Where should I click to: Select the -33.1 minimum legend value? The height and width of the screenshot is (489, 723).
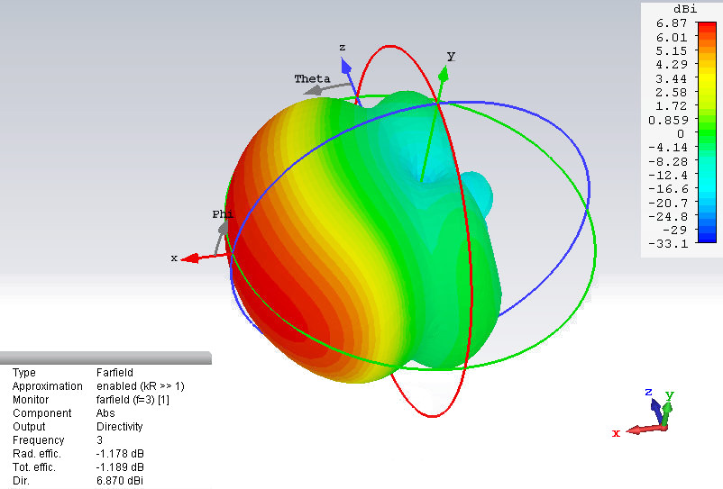tap(671, 244)
